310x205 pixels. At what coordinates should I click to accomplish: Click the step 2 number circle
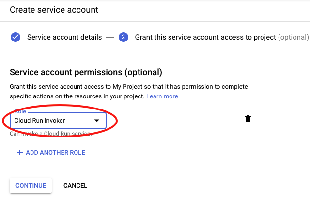click(124, 37)
